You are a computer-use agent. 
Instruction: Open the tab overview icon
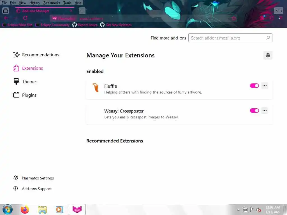pos(6,11)
